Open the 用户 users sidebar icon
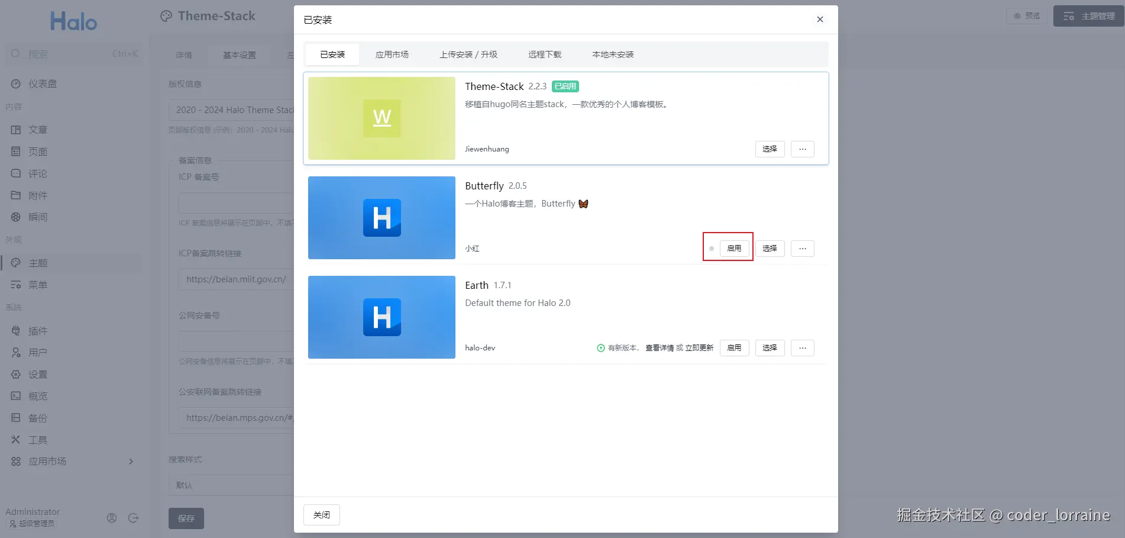Image resolution: width=1125 pixels, height=538 pixels. click(x=16, y=353)
